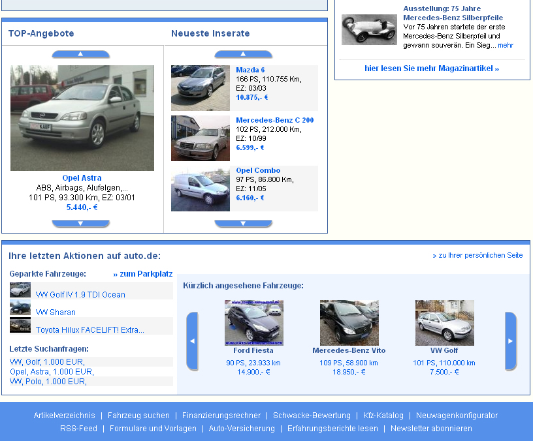Open 'hier lesen Sie mehr Magazinartikel'
Image resolution: width=533 pixels, height=441 pixels.
click(x=432, y=68)
